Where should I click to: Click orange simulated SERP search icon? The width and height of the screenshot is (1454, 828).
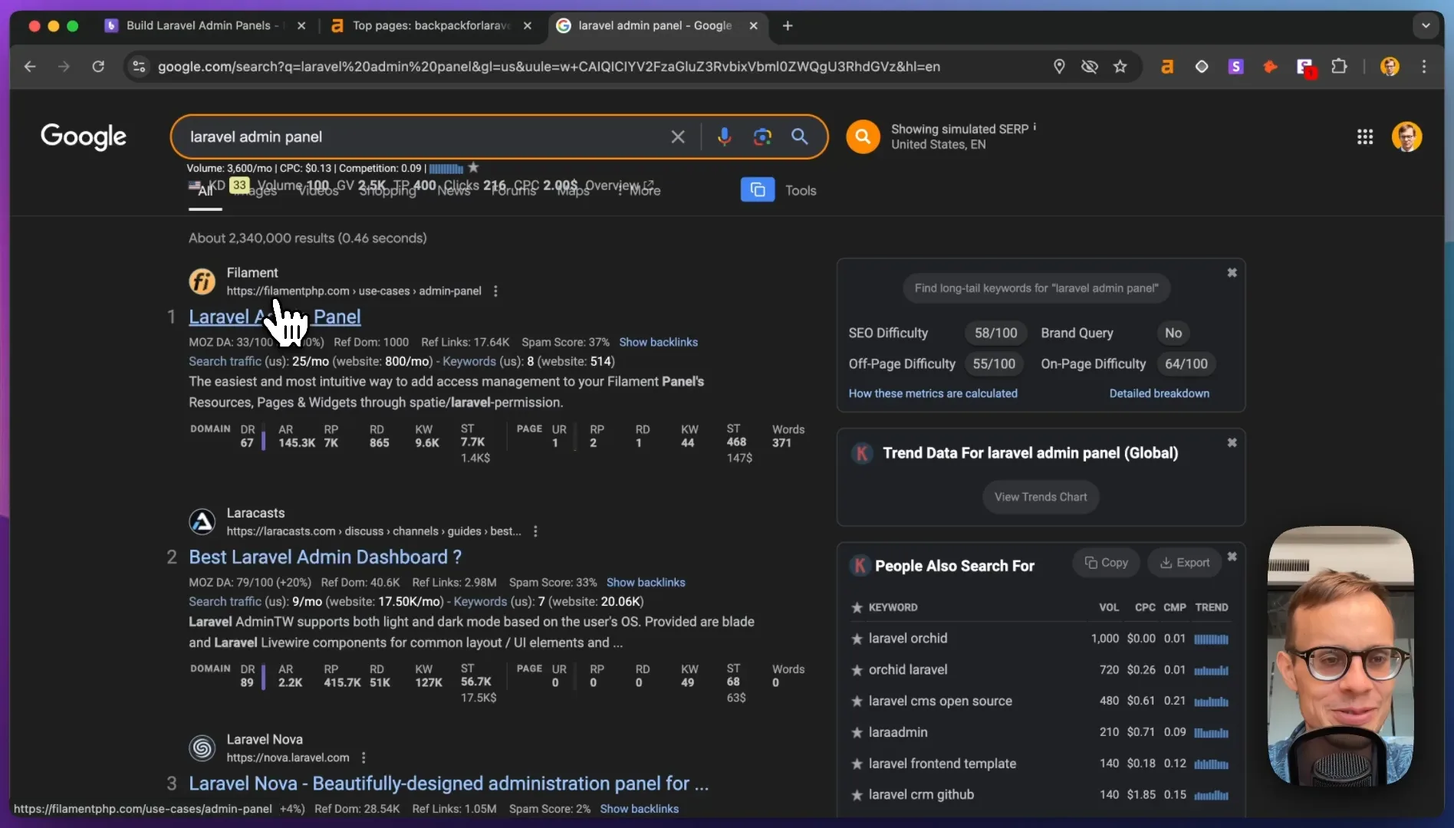(x=863, y=136)
